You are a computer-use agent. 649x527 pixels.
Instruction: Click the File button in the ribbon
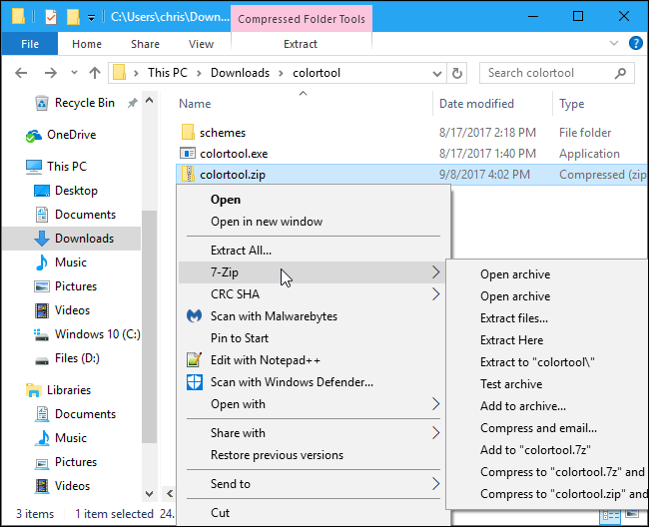[x=30, y=44]
